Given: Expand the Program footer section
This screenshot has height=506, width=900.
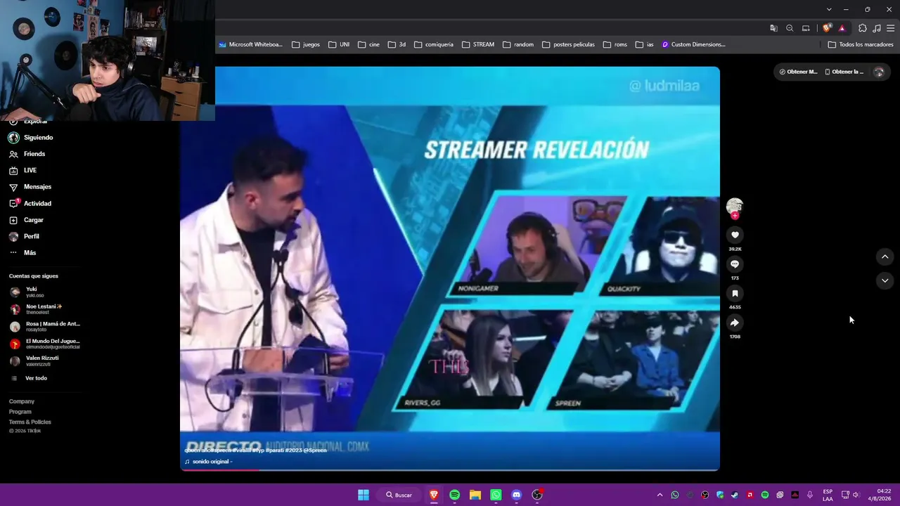Looking at the screenshot, I should coord(20,412).
